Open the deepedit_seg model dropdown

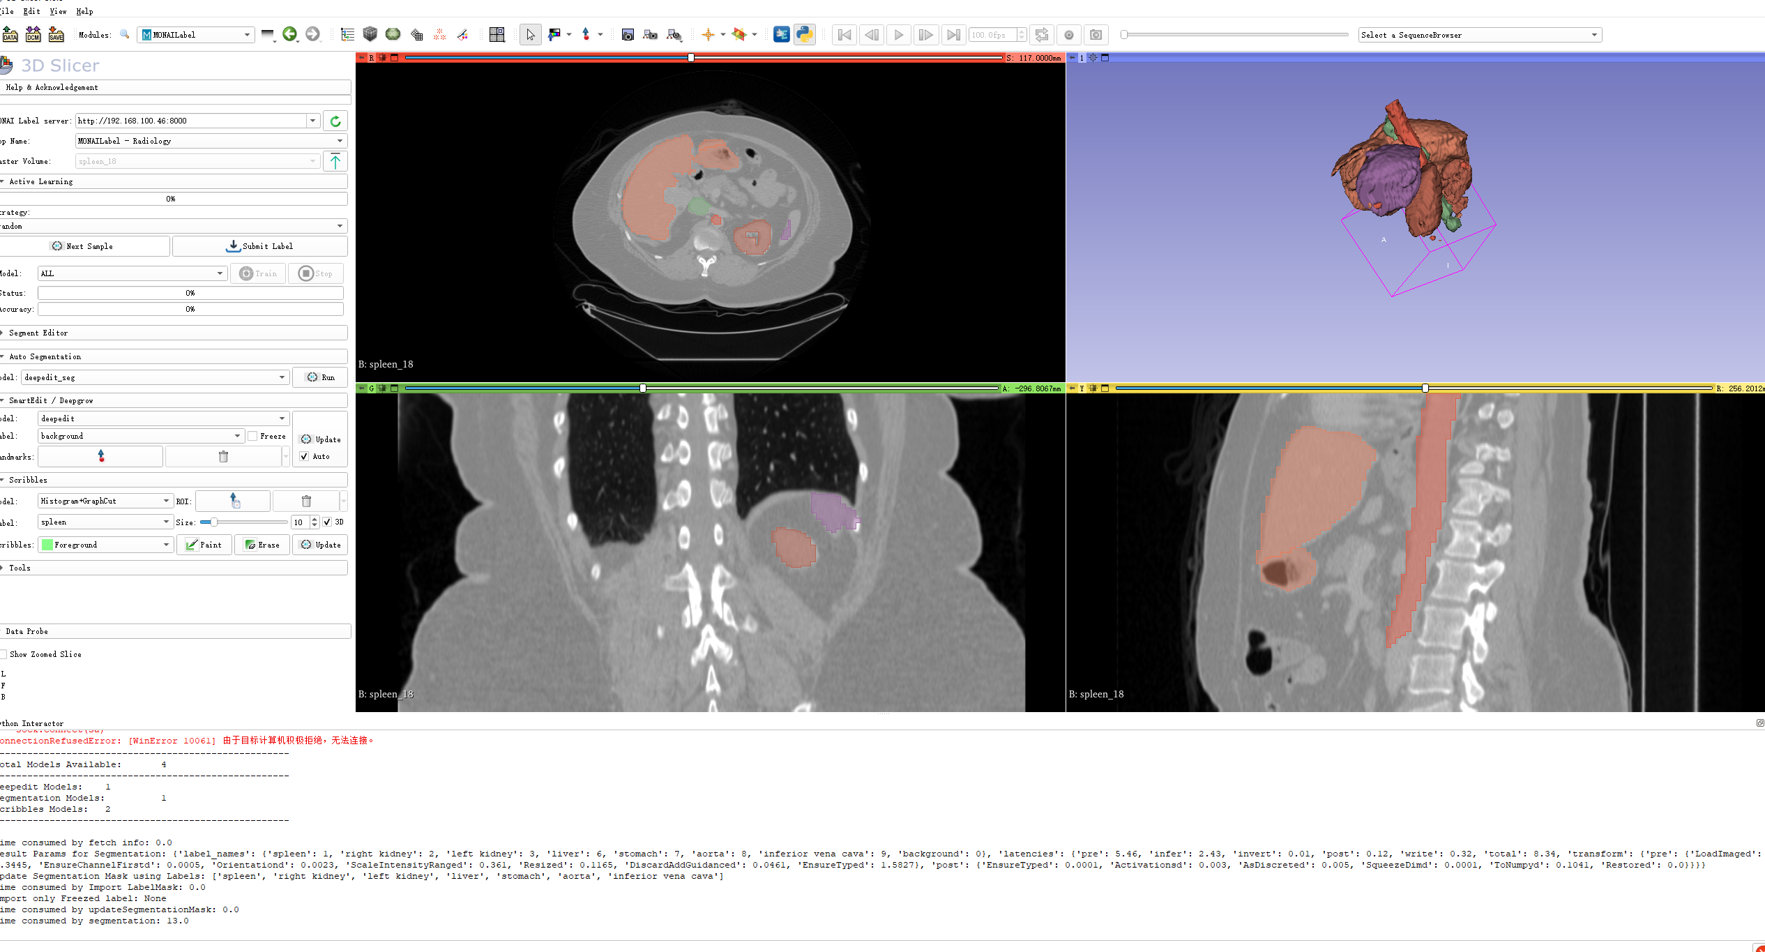tap(155, 377)
